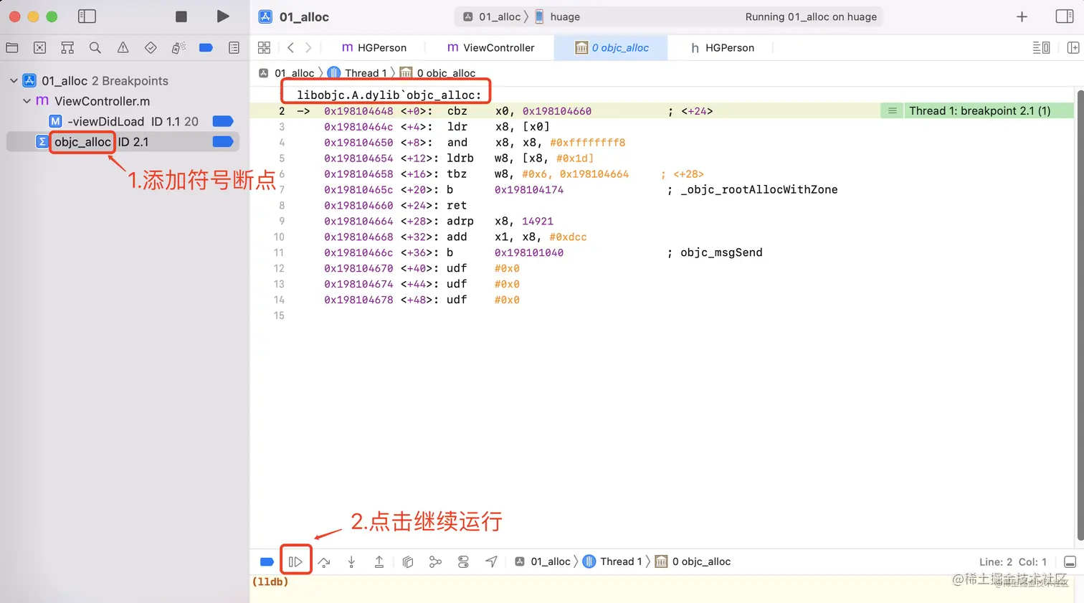Step out of the current function
The image size is (1084, 603).
[379, 561]
